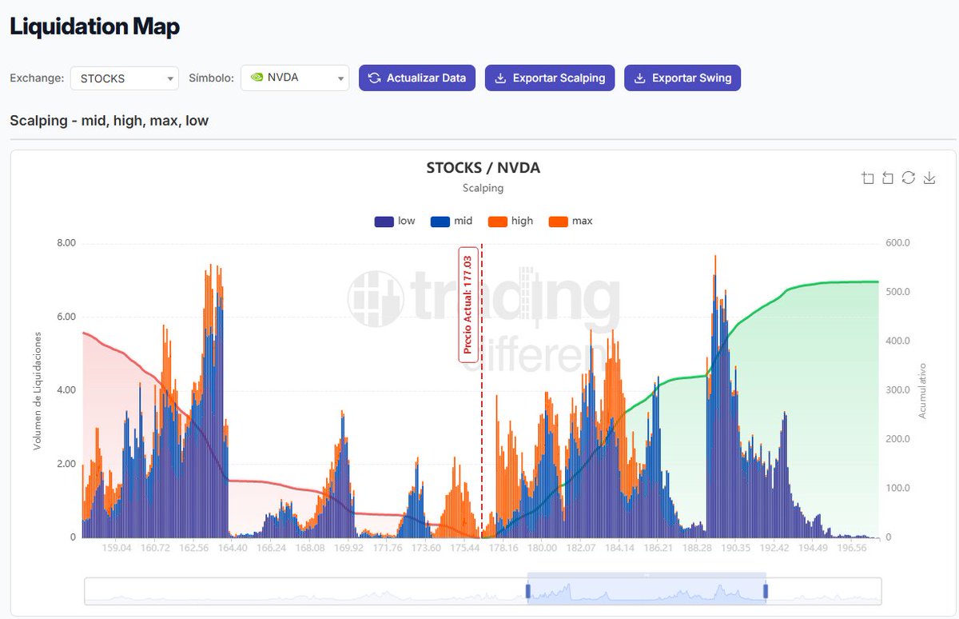The width and height of the screenshot is (959, 619).
Task: Click the 'Exchange:' field label
Action: 36,78
